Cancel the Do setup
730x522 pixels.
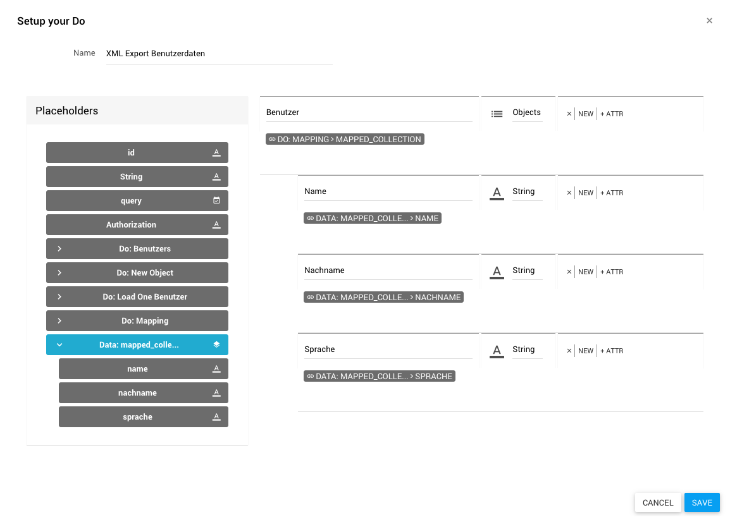658,502
